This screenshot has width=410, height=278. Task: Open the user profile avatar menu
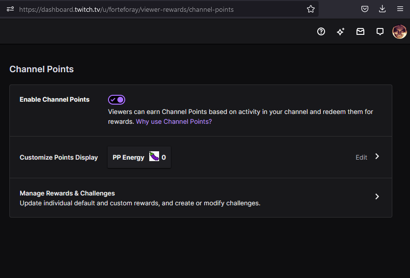pyautogui.click(x=399, y=31)
